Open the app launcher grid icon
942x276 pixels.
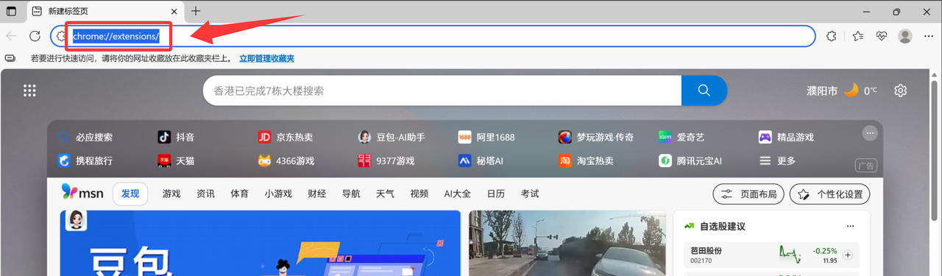pyautogui.click(x=29, y=91)
